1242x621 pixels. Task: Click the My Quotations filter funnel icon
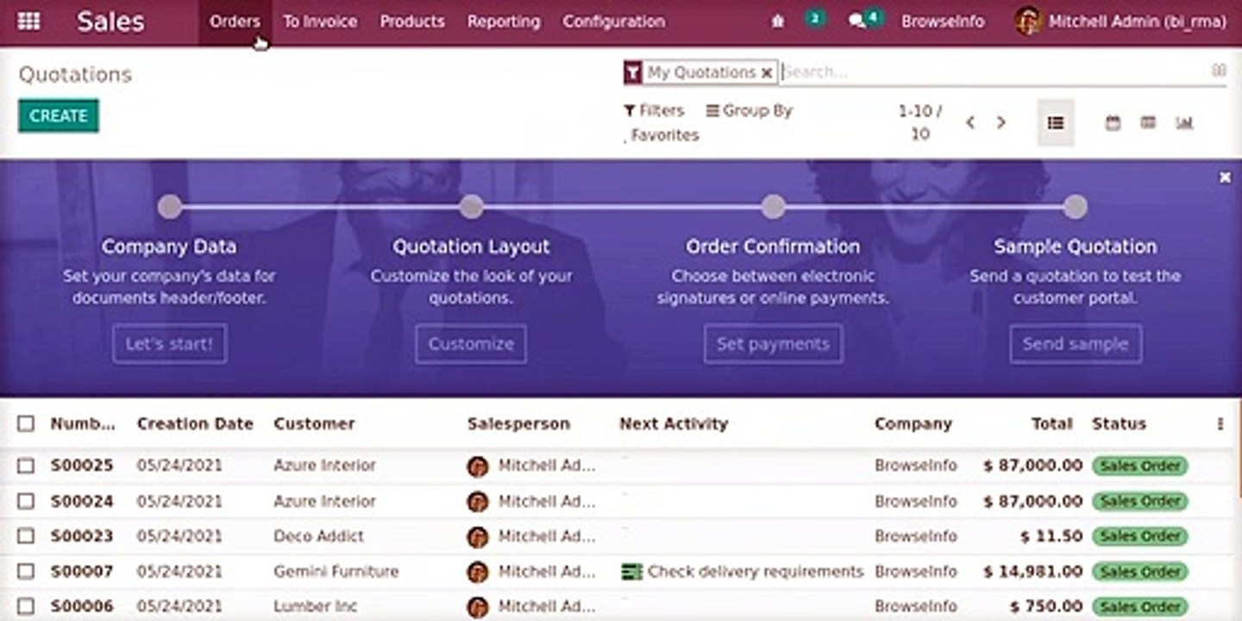click(x=633, y=72)
